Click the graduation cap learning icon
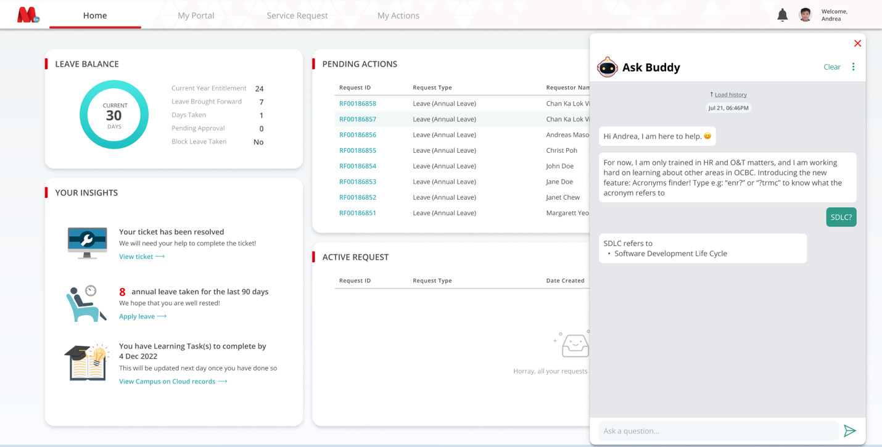 86,363
